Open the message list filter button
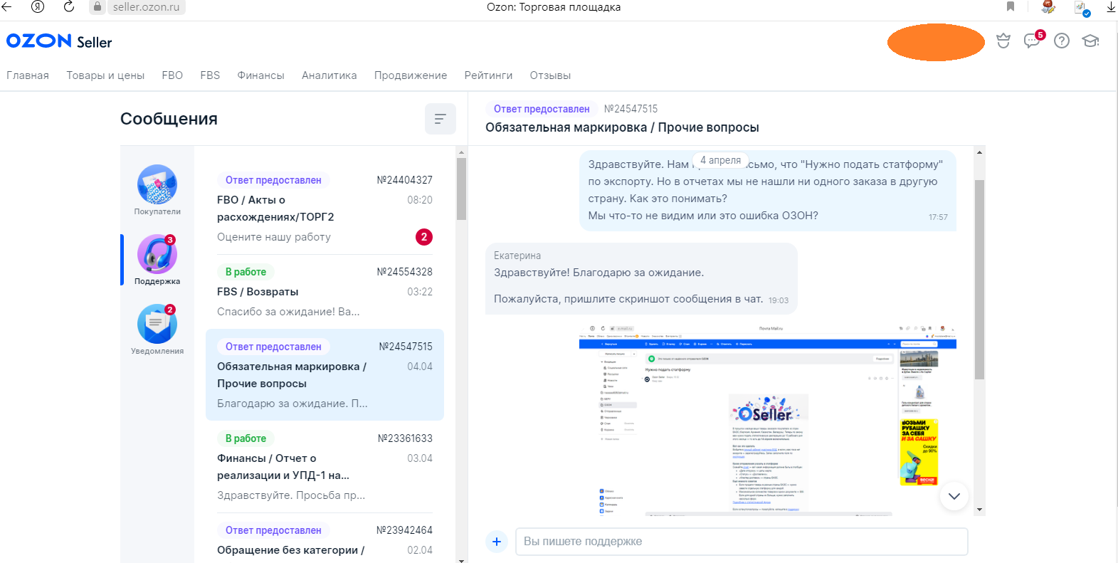Viewport: 1118px width, 563px height. pos(440,119)
